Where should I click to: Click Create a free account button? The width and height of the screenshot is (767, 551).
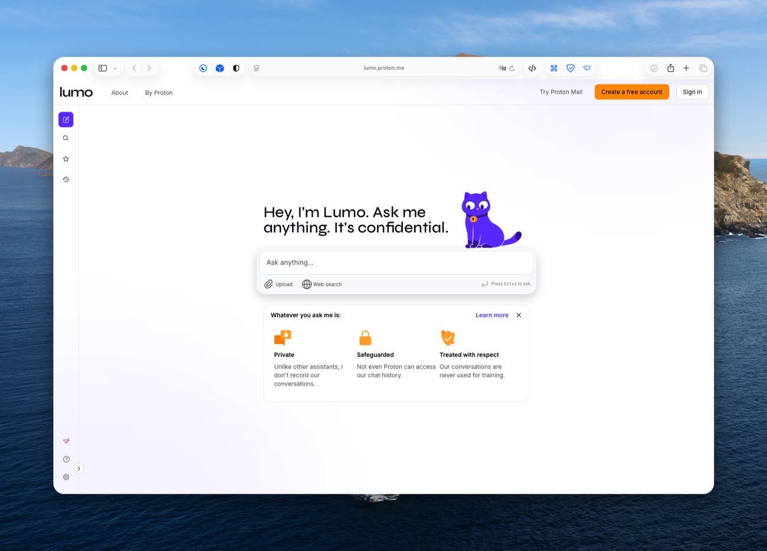coord(632,92)
